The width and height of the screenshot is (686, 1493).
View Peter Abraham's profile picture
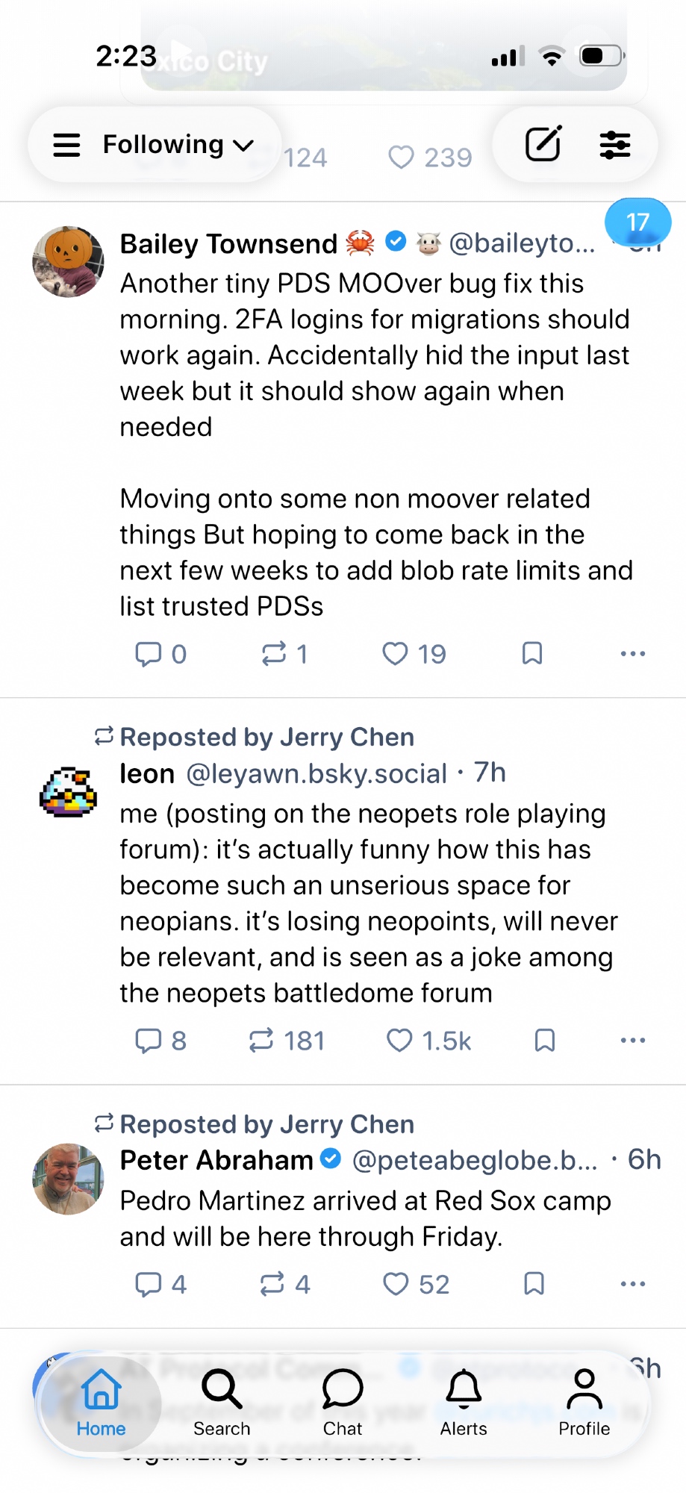click(x=68, y=1179)
